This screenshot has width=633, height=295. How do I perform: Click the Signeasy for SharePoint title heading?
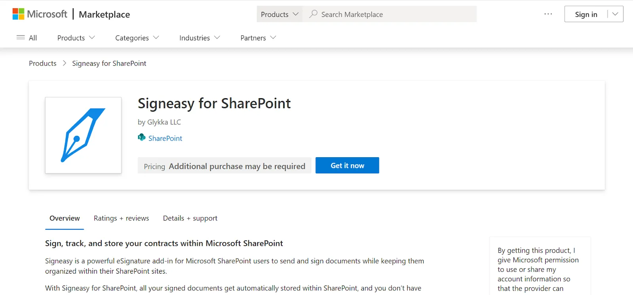pos(214,104)
